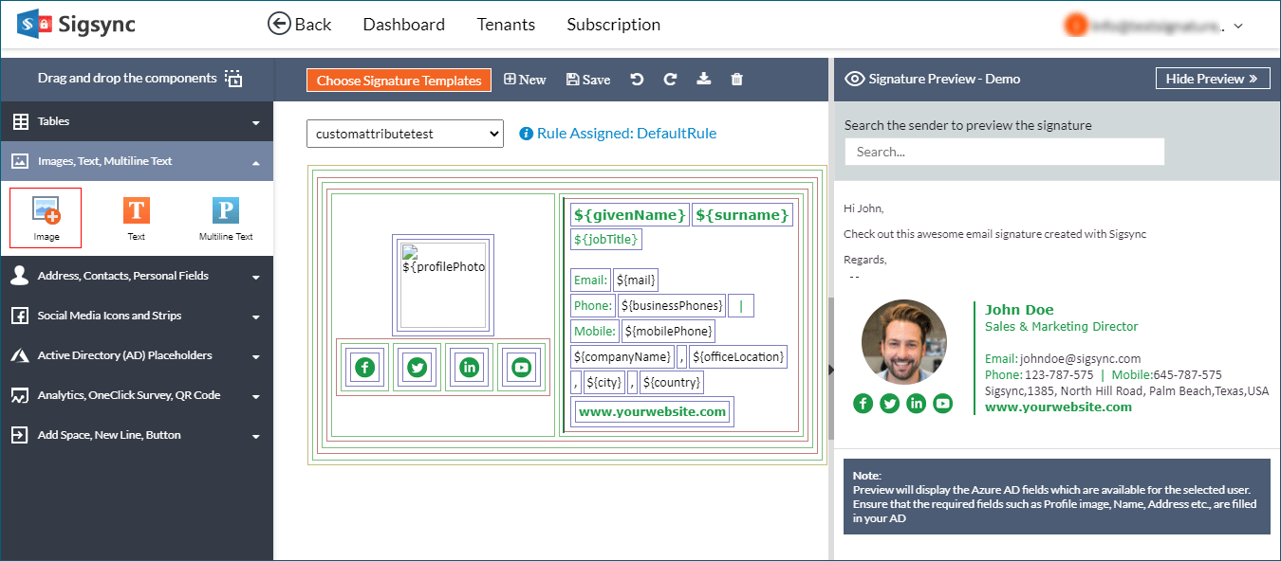Undo the last change

tap(637, 80)
